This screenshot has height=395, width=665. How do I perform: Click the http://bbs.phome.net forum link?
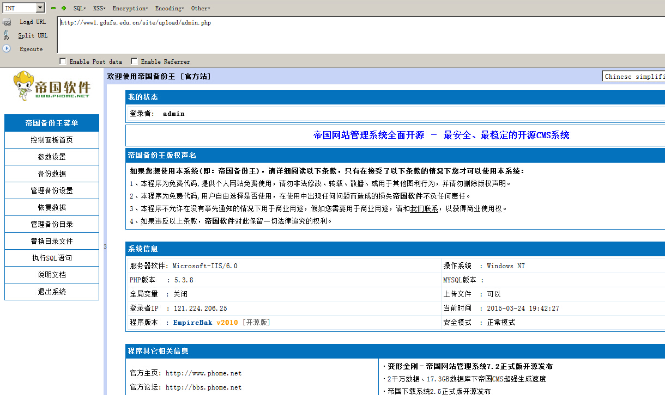[x=203, y=388]
